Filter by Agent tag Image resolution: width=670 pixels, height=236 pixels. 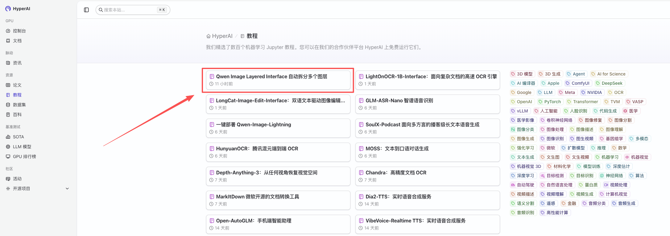pos(576,74)
